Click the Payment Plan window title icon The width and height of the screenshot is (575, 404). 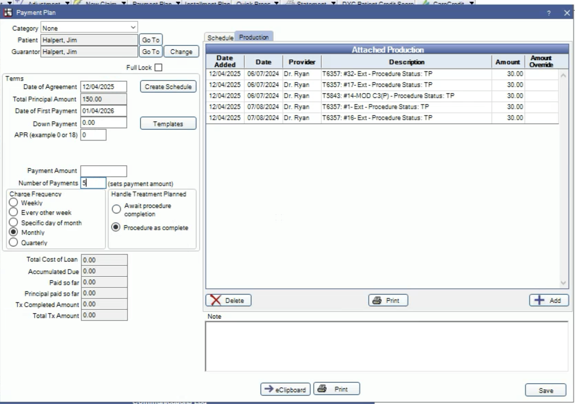(x=7, y=13)
